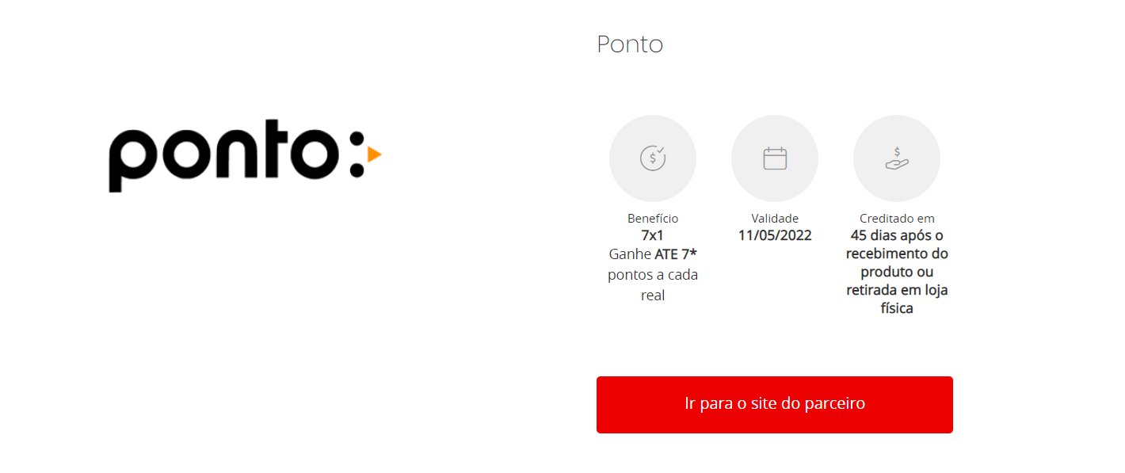Go to partner site via red button
The image size is (1125, 473).
775,405
